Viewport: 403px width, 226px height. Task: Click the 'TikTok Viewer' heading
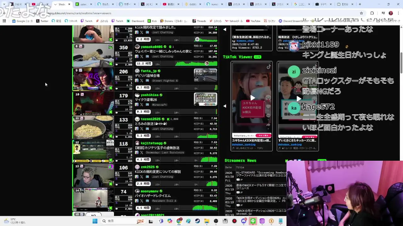pyautogui.click(x=238, y=57)
